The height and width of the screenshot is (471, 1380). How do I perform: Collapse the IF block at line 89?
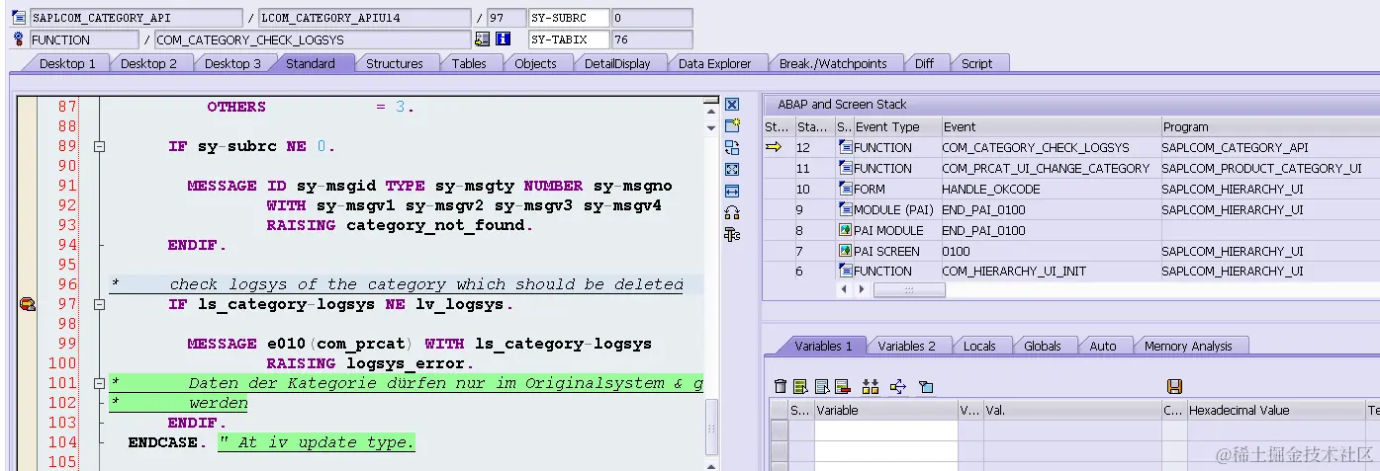(x=99, y=146)
